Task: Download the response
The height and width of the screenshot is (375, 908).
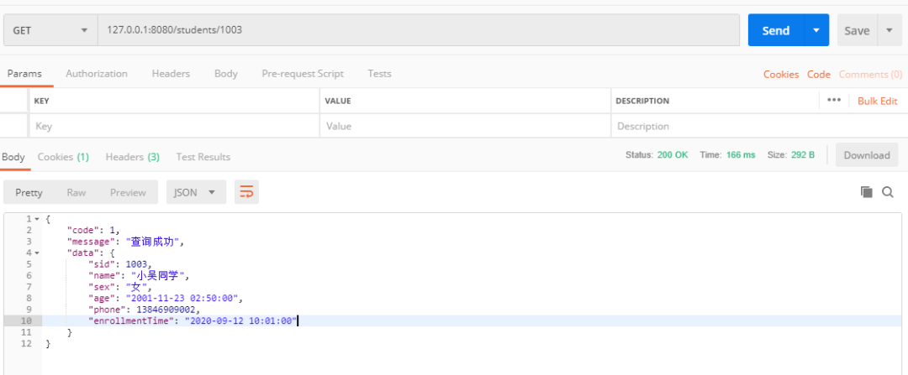Action: 866,155
